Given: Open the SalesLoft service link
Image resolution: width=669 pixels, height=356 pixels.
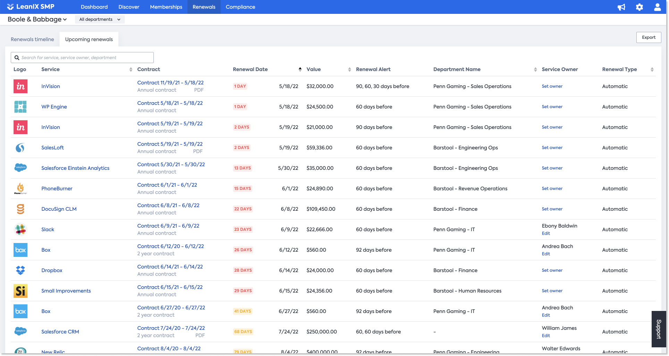Looking at the screenshot, I should click(52, 148).
